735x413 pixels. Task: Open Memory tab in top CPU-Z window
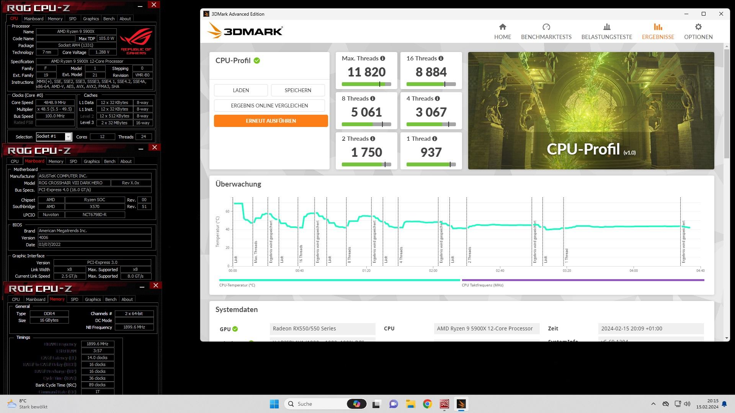point(55,19)
